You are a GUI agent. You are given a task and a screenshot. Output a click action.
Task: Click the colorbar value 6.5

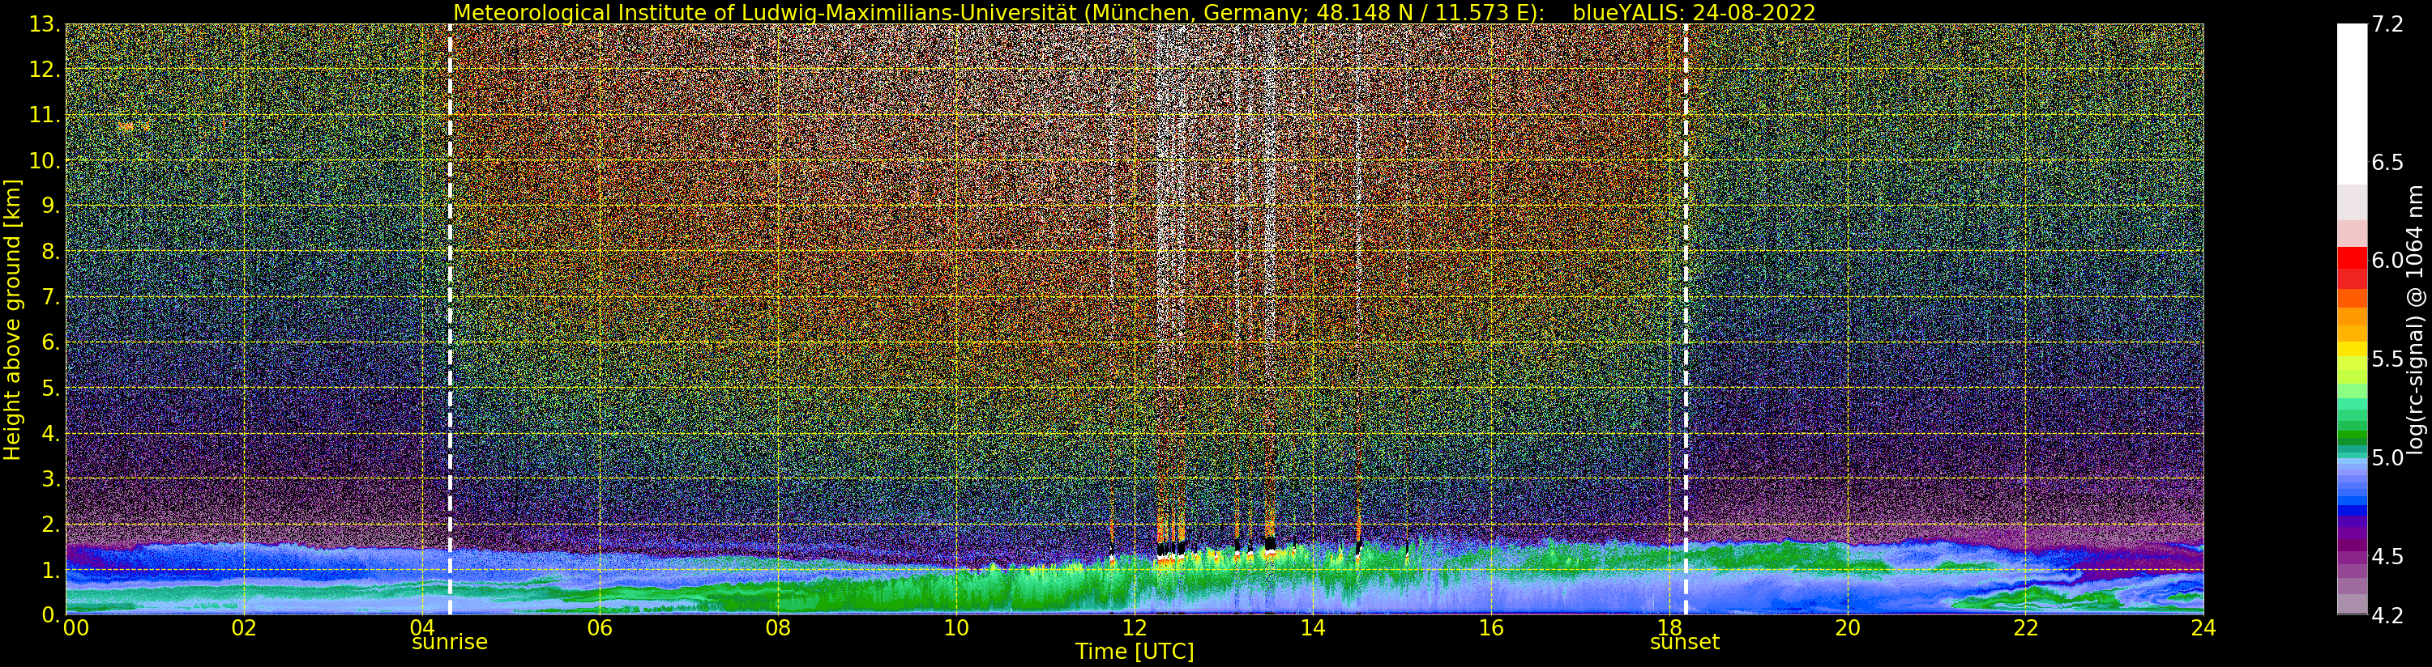click(x=2387, y=162)
